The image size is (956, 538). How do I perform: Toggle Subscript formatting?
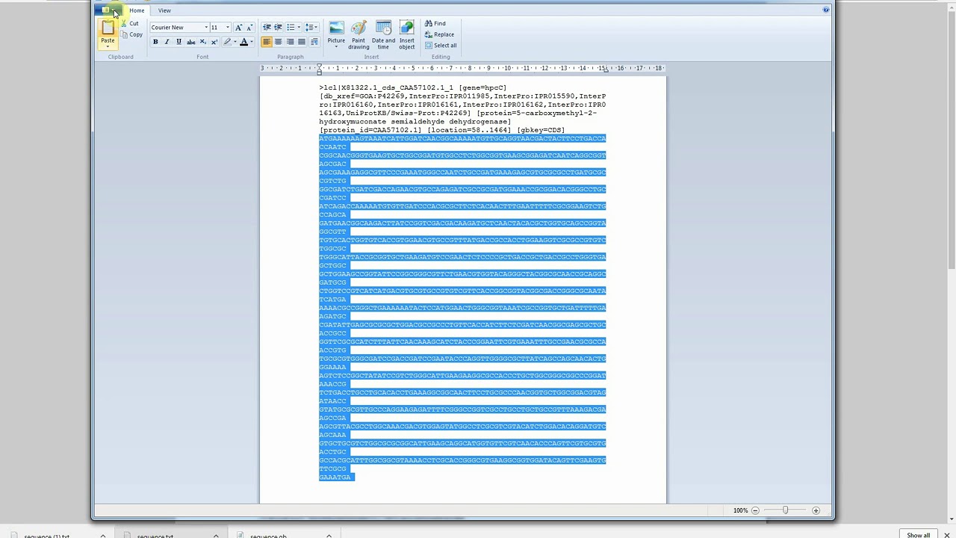(x=202, y=42)
